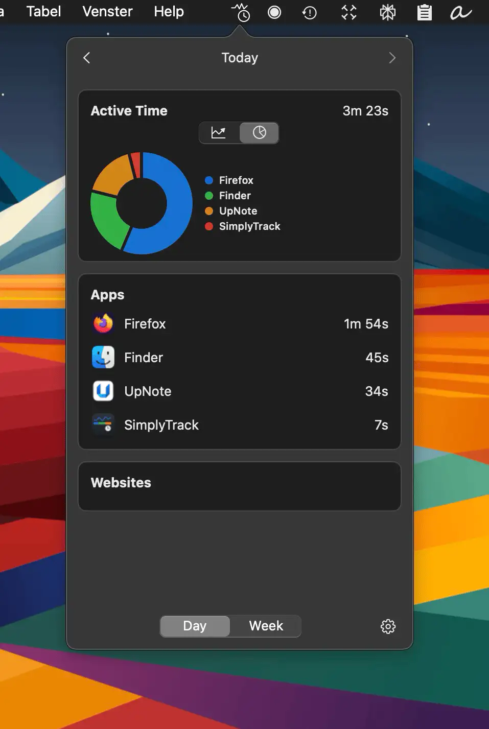Click the script 'a' menu bar icon
Screen dimensions: 489x729
(460, 12)
